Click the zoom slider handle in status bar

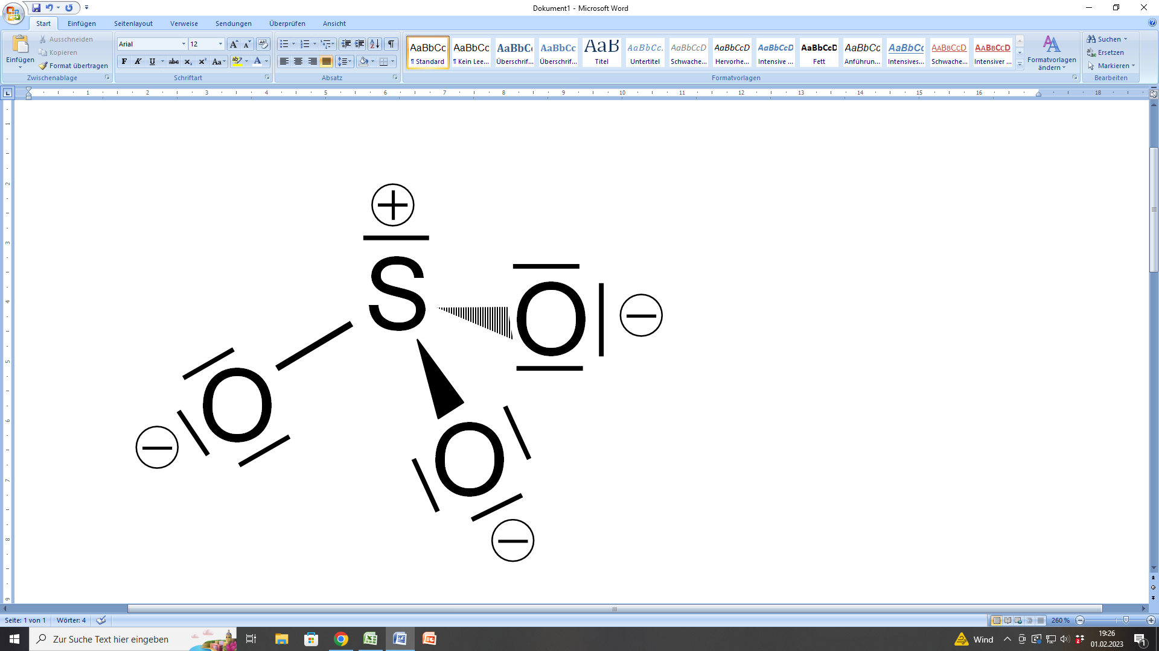(x=1126, y=620)
